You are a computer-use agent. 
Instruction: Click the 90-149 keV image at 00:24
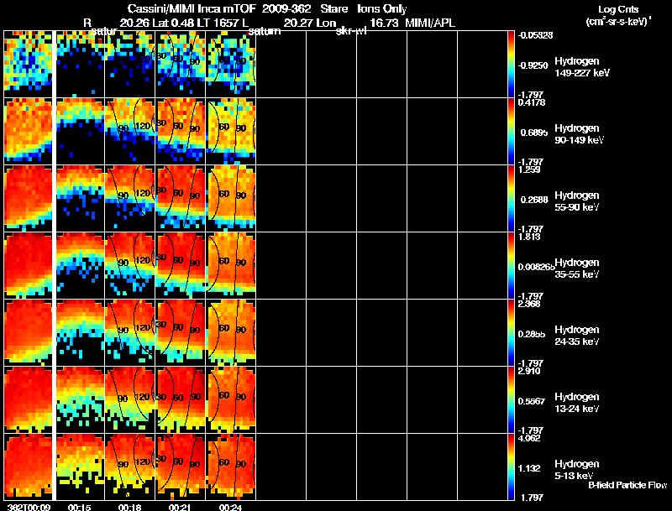(231, 132)
